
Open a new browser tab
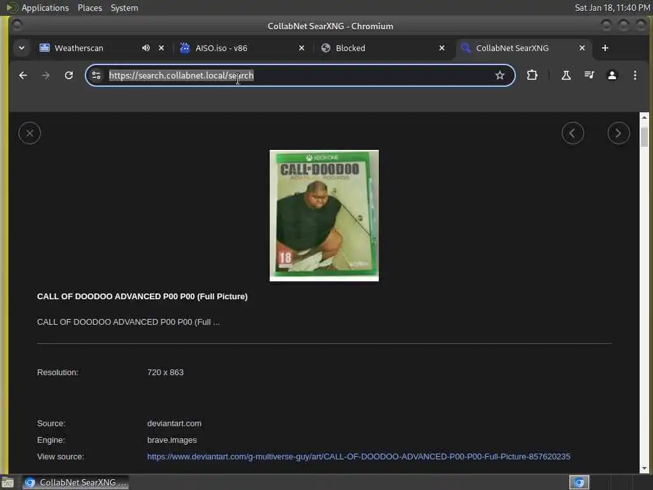[x=605, y=48]
